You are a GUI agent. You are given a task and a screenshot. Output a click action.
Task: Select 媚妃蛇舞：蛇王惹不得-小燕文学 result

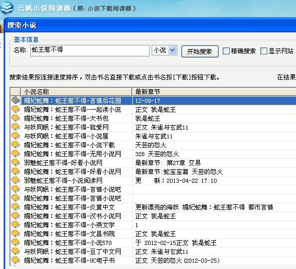[69, 225]
